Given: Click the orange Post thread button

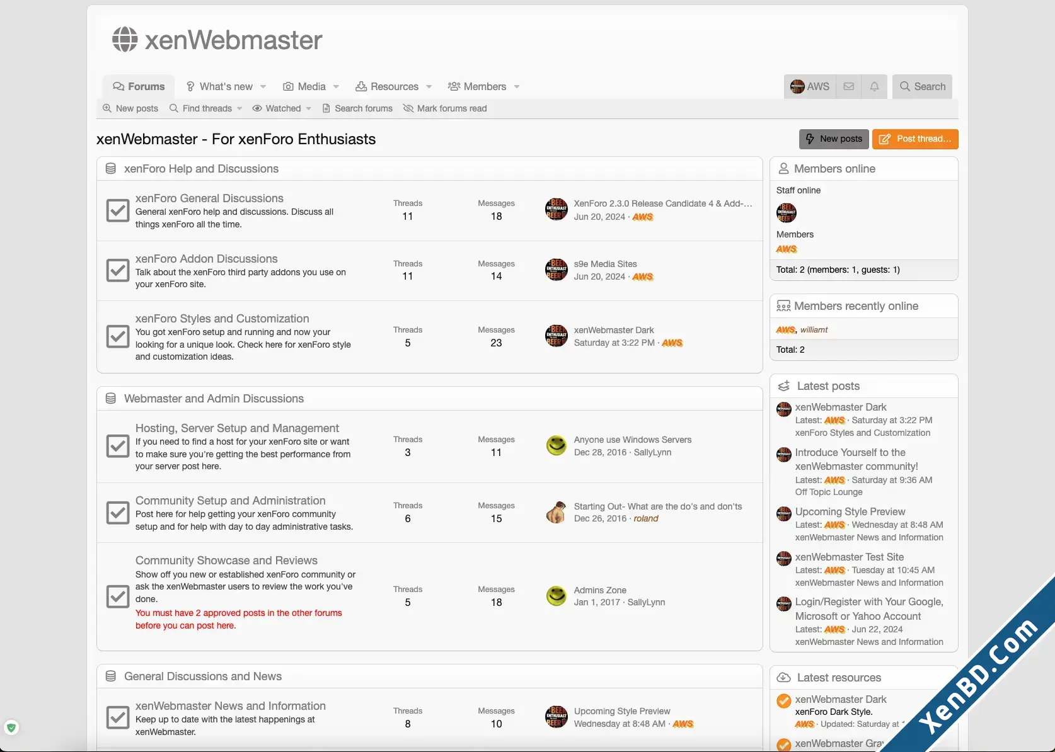Looking at the screenshot, I should [915, 139].
